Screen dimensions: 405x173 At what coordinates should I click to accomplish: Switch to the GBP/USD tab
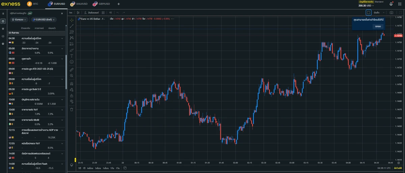(x=102, y=4)
